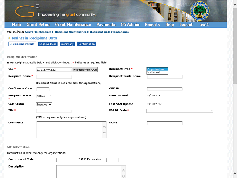Click the SIC Information heading
Screen dimensions: 237x178
18,147
